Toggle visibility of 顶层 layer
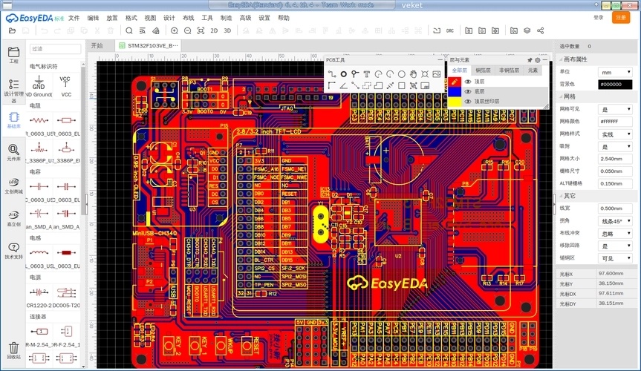Viewport: 641px width, 371px height. pyautogui.click(x=468, y=82)
